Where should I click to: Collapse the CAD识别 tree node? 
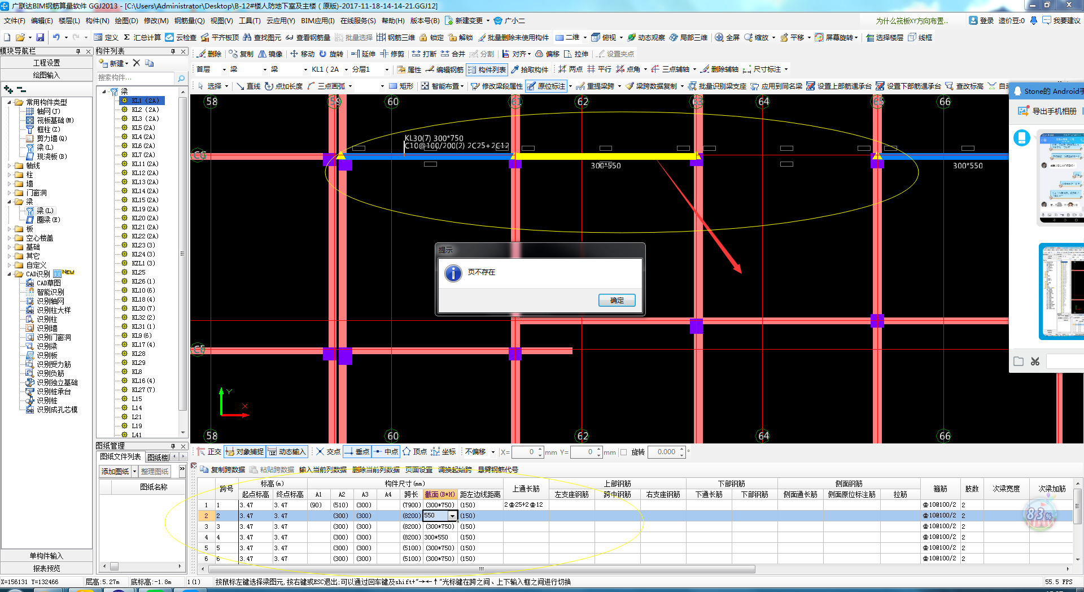pos(9,275)
